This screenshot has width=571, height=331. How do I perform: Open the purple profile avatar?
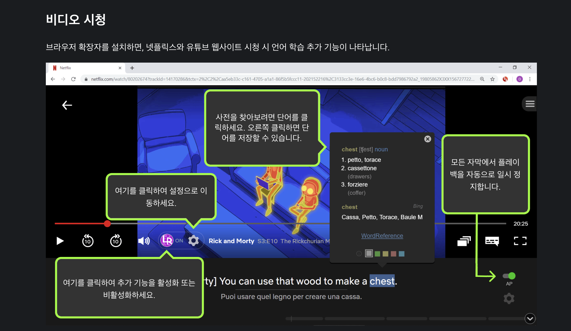(519, 79)
